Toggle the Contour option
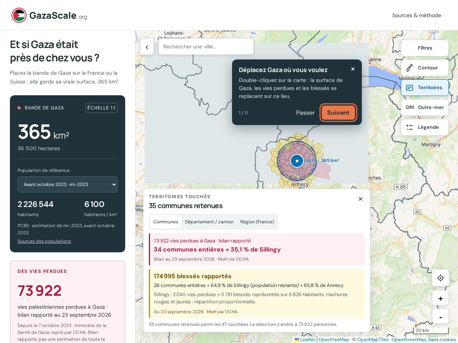458x343 pixels. pos(425,68)
